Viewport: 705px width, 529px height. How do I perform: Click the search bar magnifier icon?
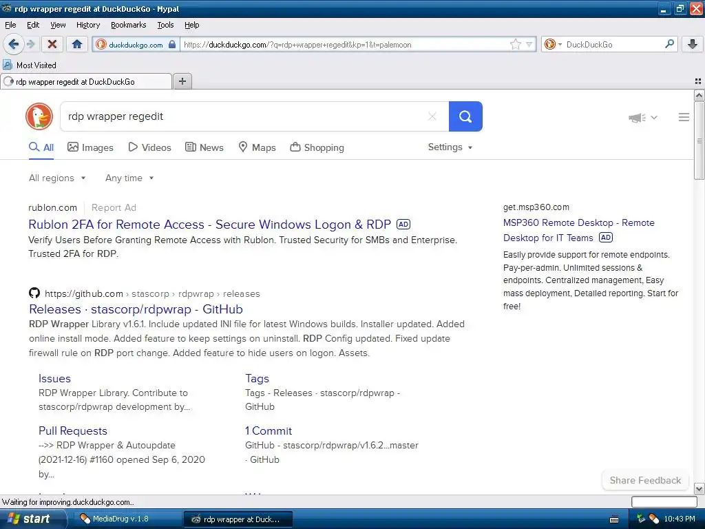click(x=669, y=44)
